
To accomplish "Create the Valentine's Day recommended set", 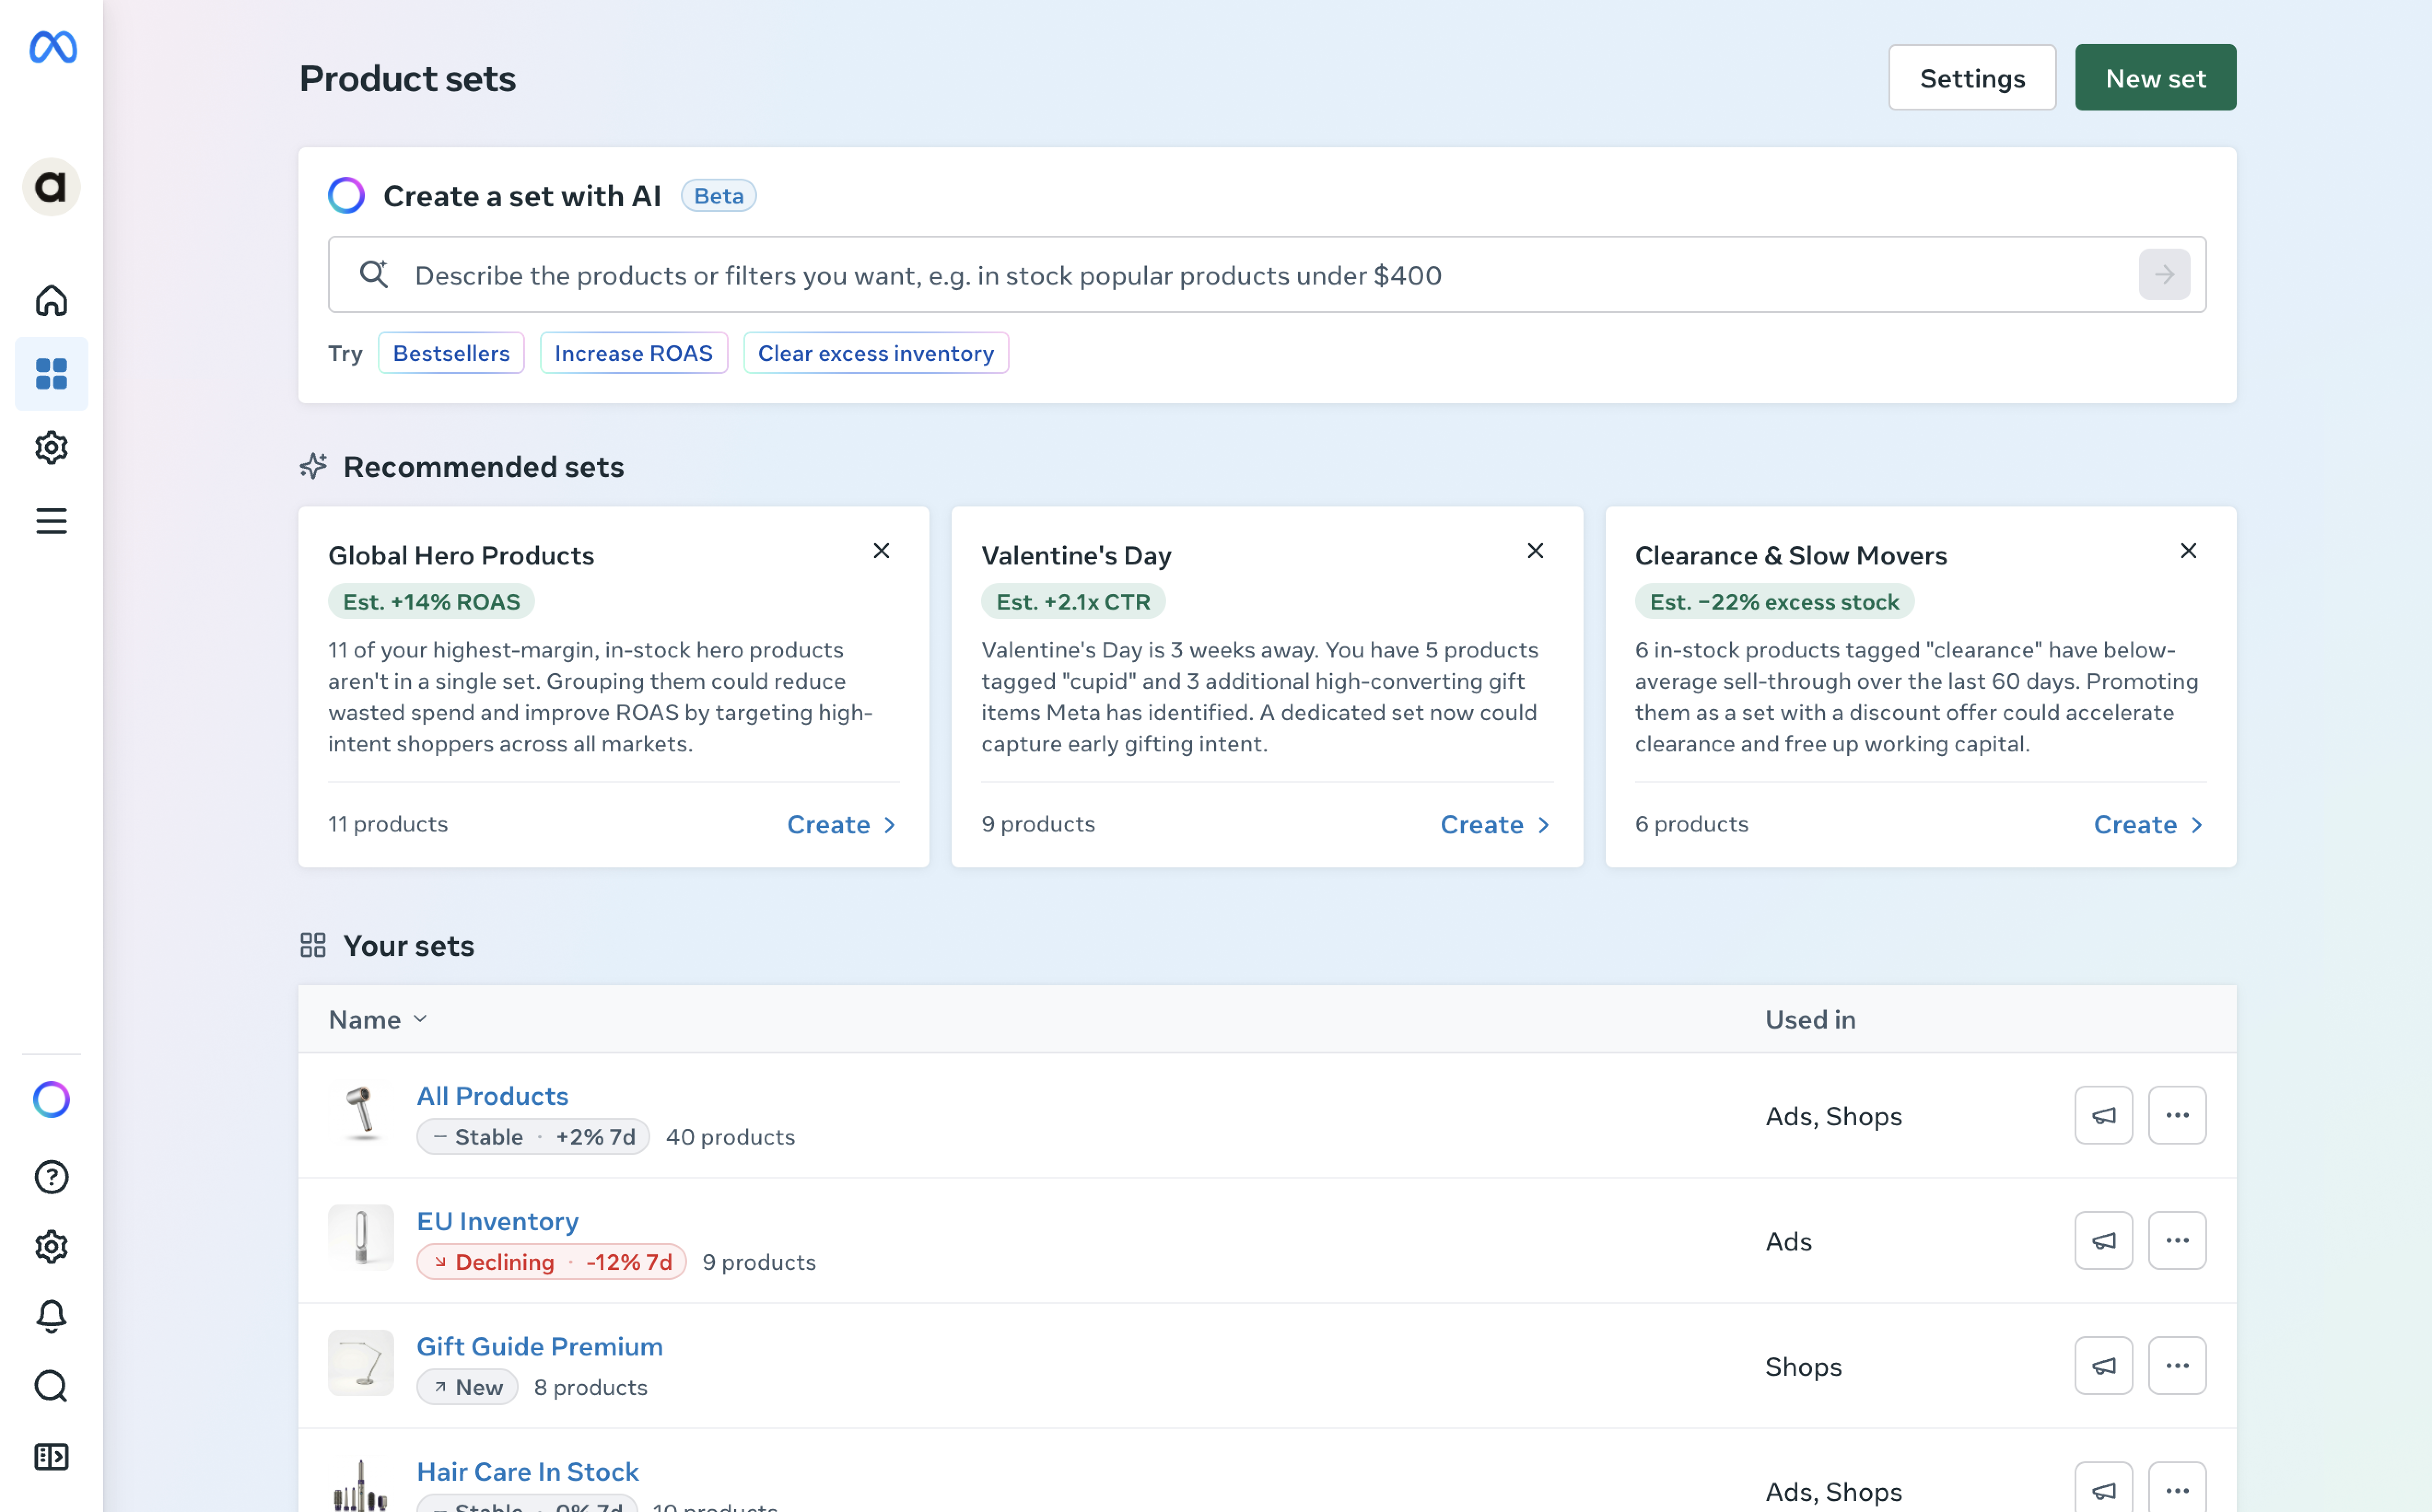I will click(1495, 824).
